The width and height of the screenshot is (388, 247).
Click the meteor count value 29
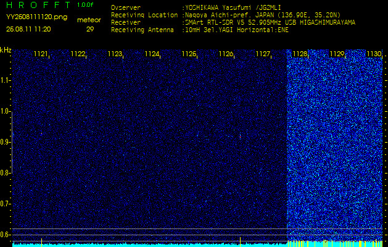89,30
